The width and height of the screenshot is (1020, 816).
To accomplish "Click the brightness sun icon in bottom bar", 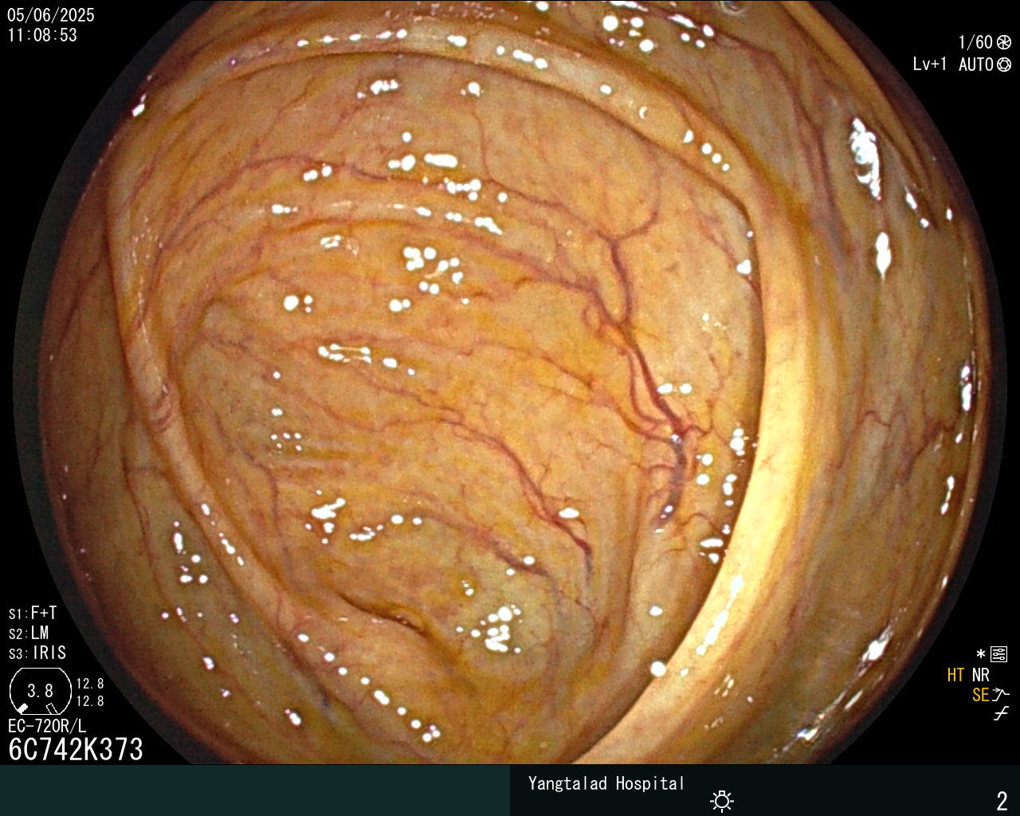I will coord(722,800).
